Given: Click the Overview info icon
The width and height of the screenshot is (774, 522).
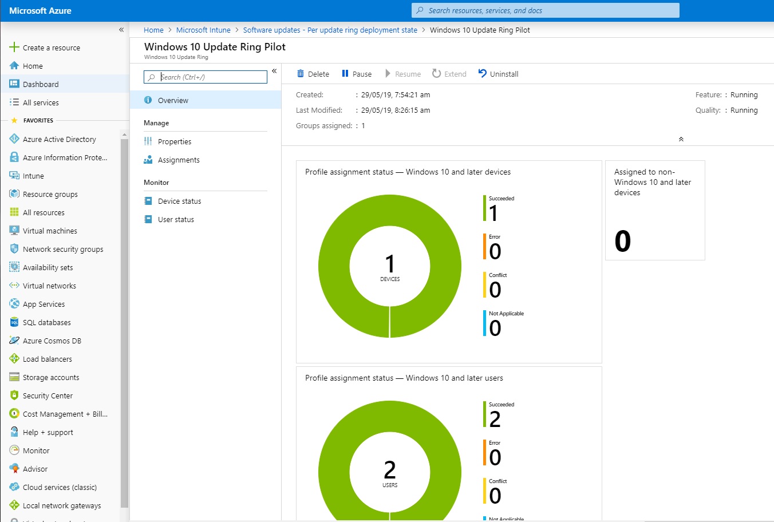Looking at the screenshot, I should (148, 100).
